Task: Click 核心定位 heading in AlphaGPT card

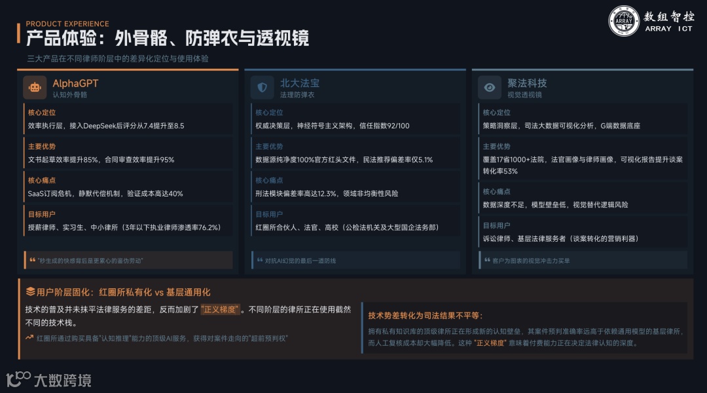Action: [x=42, y=113]
